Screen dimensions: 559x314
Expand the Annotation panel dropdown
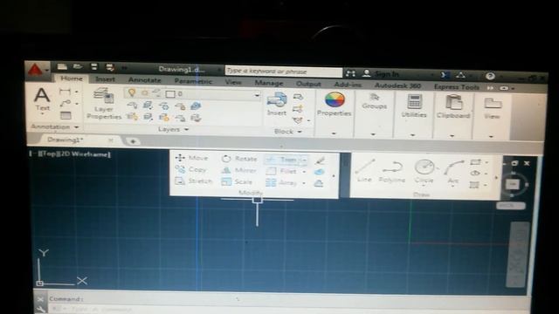[x=76, y=127]
